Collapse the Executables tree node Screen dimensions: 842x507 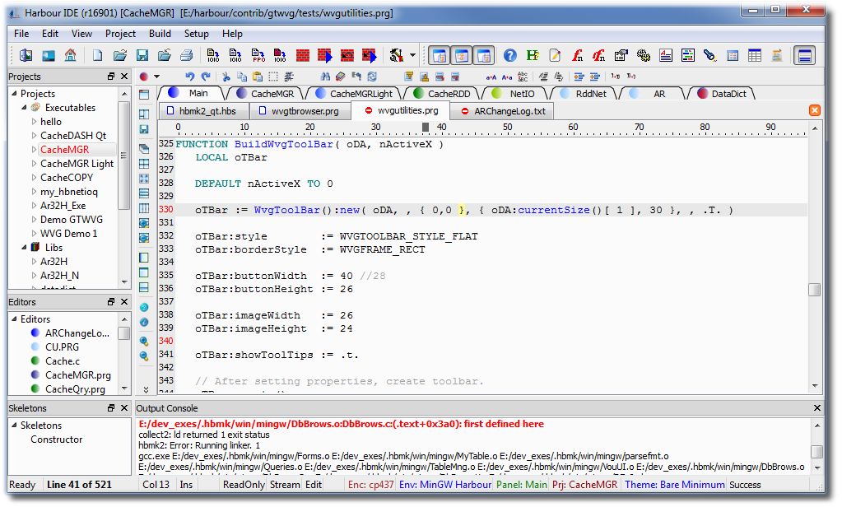tap(24, 108)
